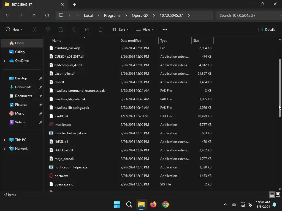The height and width of the screenshot is (211, 282).
Task: Open the View dropdown menu
Action: tap(145, 30)
